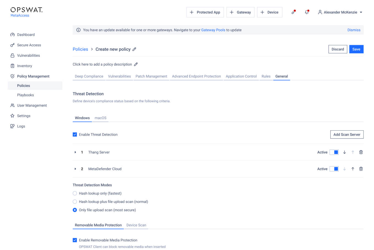Click the link icon in header

click(293, 12)
